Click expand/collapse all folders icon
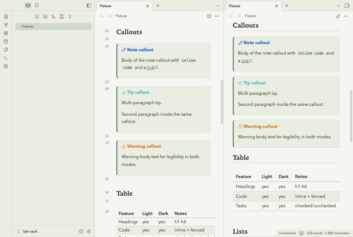 tap(70, 17)
